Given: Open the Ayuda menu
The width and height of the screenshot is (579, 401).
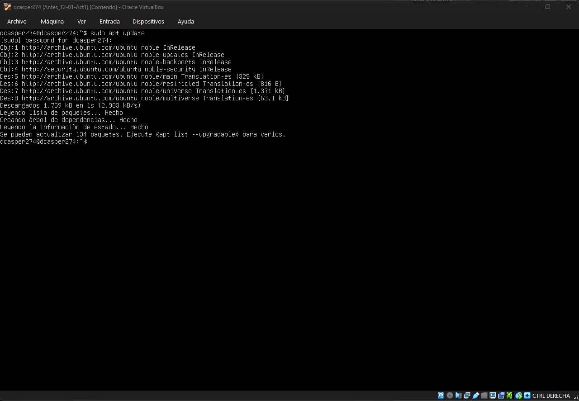Looking at the screenshot, I should coord(185,21).
